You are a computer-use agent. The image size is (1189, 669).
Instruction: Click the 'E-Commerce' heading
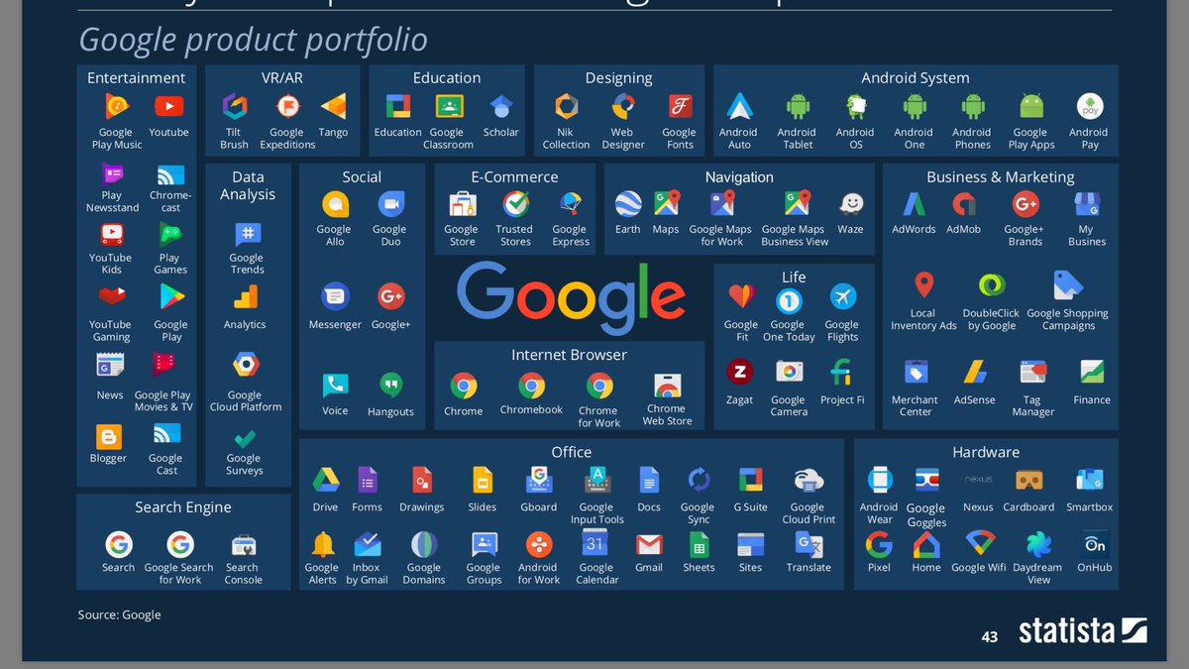[x=514, y=177]
